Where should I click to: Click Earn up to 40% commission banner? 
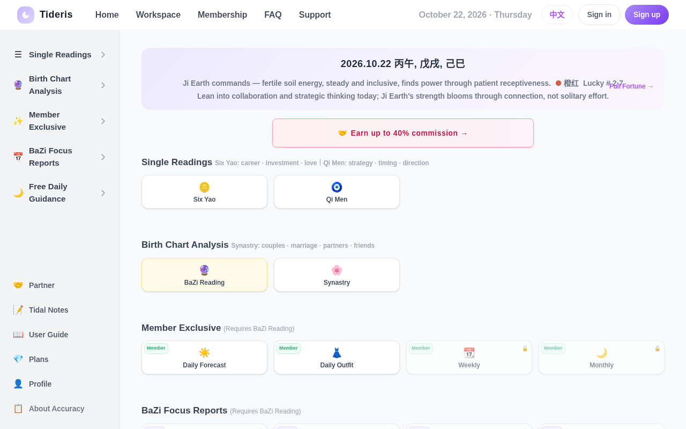403,133
